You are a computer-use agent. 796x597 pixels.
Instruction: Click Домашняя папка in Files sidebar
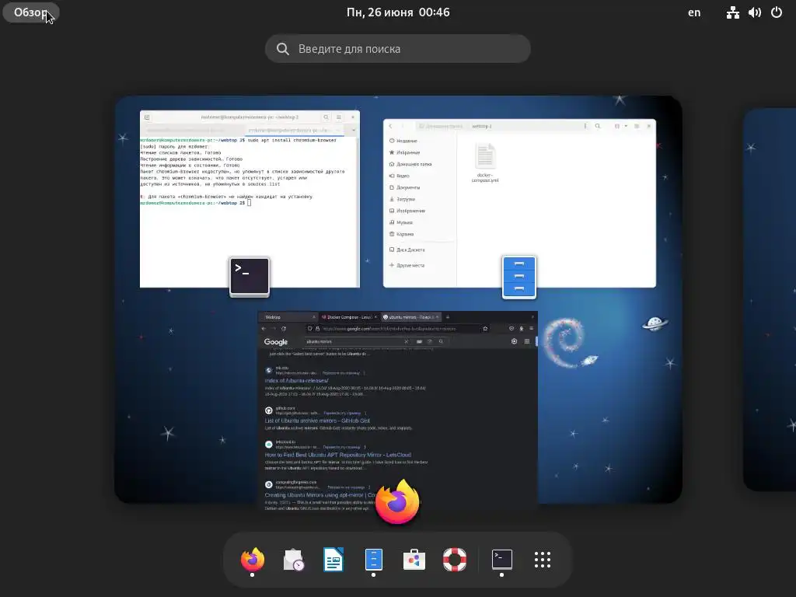(x=414, y=164)
